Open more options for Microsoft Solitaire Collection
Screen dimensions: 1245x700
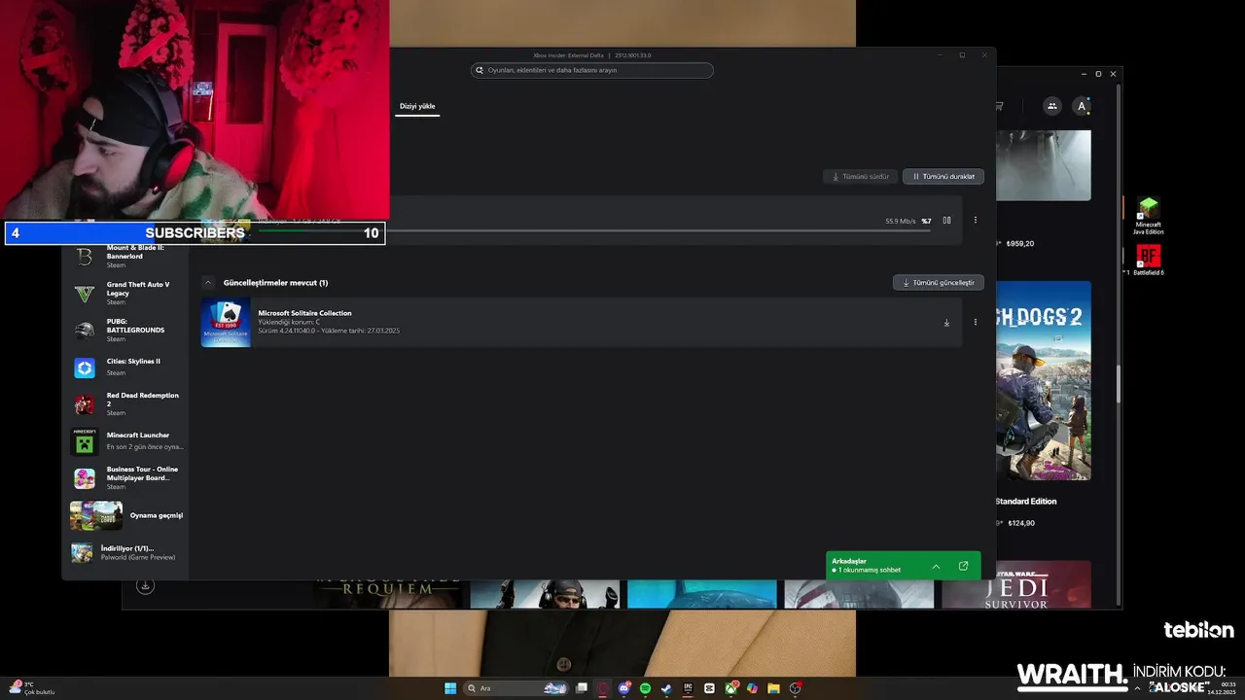click(976, 323)
